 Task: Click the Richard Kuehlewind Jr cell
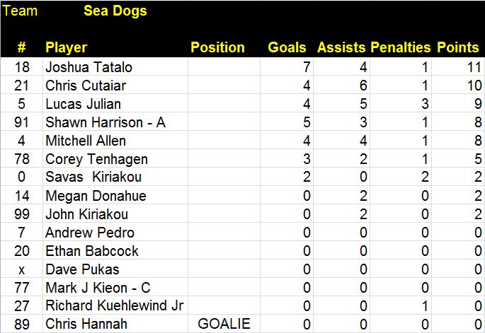coord(114,305)
